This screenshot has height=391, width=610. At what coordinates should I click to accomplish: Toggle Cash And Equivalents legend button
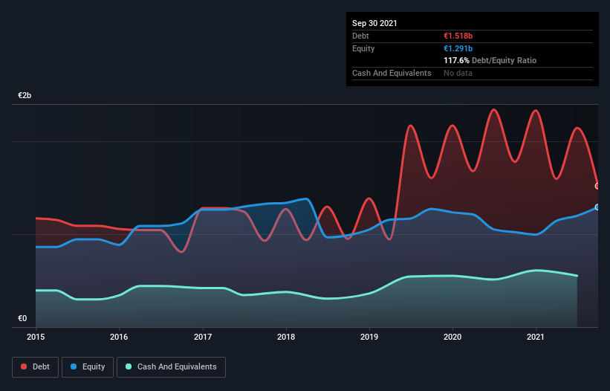point(171,367)
